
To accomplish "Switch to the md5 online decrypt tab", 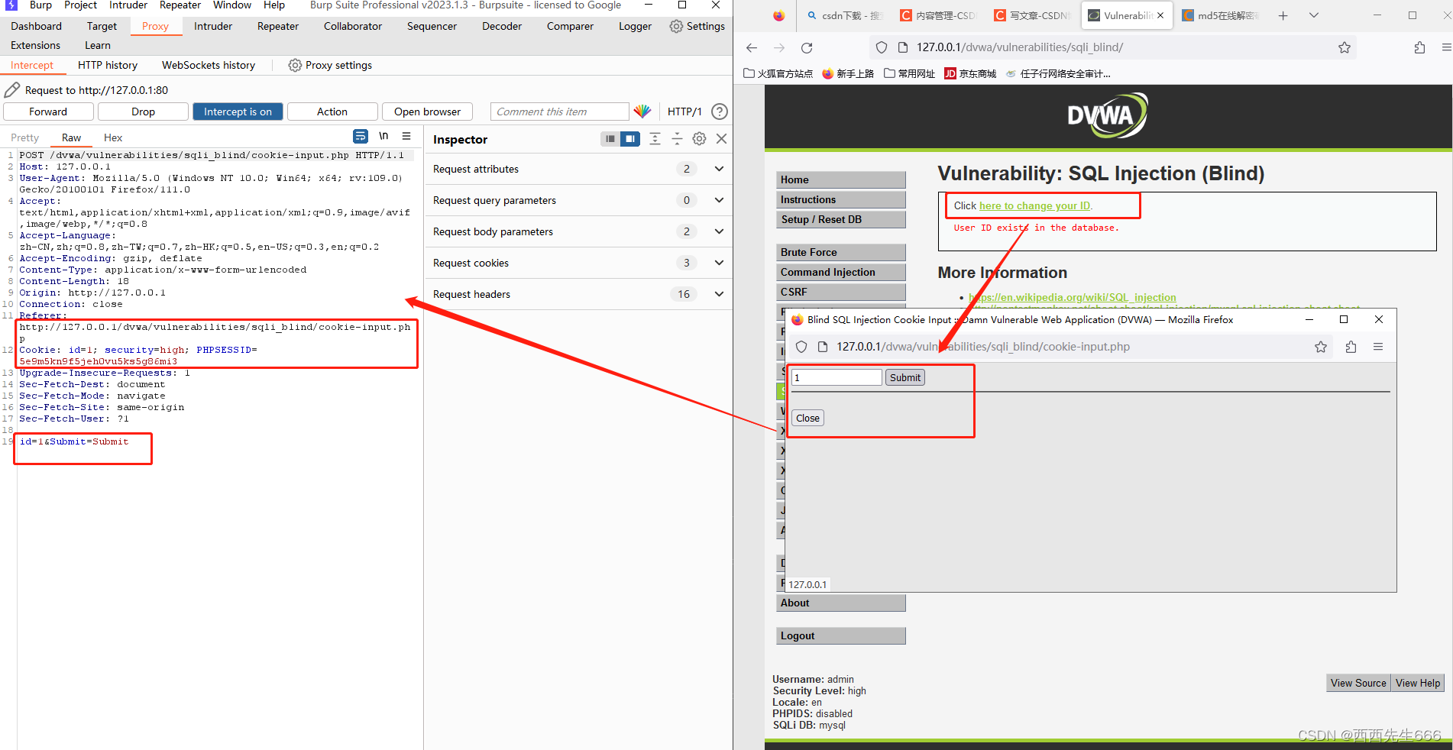I will coord(1220,15).
